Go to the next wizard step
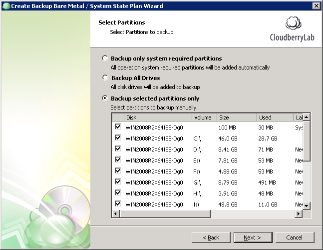This screenshot has height=250, width=323. pyautogui.click(x=253, y=237)
